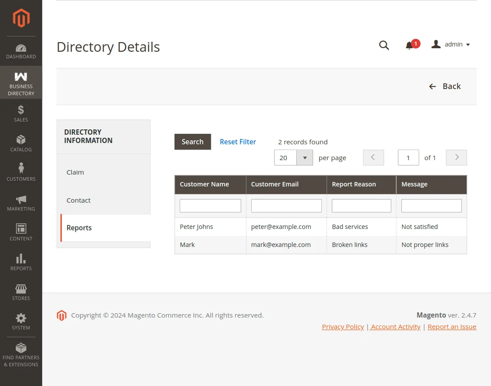This screenshot has width=491, height=386.
Task: Switch to the Claim tab
Action: point(75,172)
